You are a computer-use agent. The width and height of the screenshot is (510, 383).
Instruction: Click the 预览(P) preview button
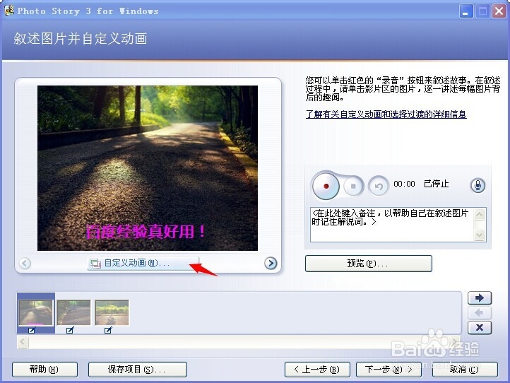coord(369,264)
